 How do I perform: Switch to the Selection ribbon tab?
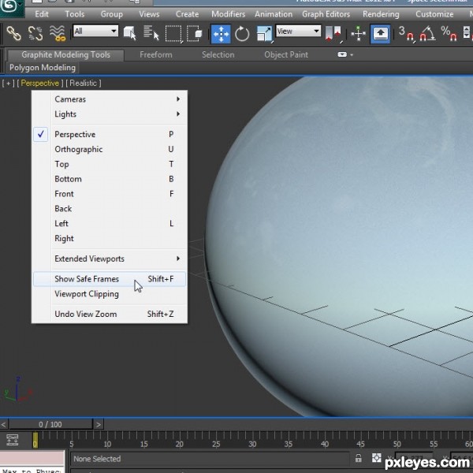point(218,54)
